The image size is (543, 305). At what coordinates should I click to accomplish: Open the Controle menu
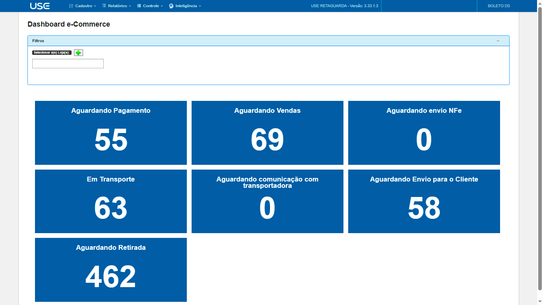150,6
